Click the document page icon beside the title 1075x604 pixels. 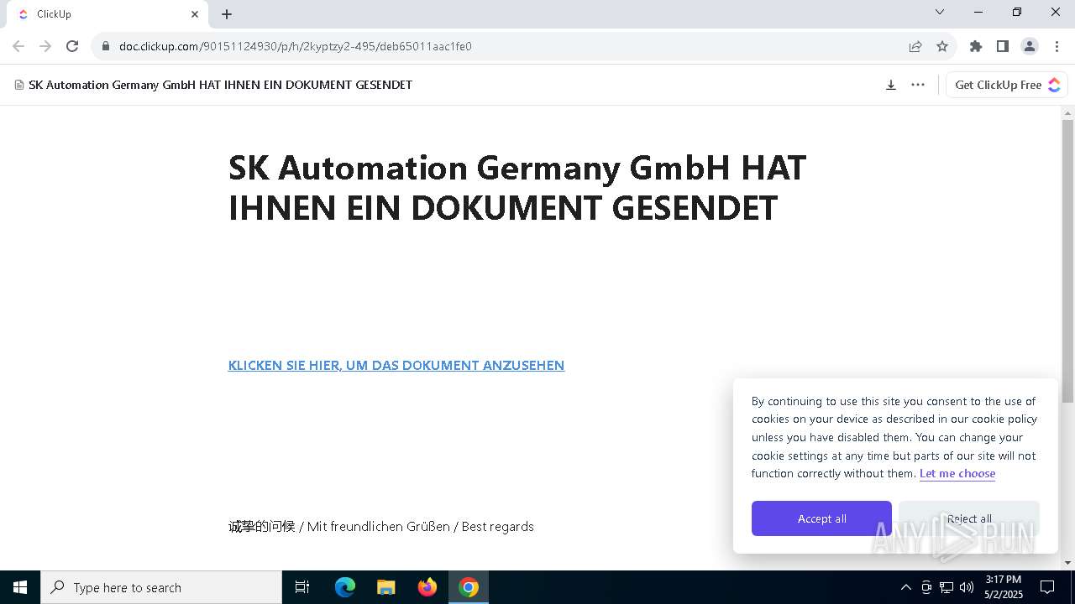(19, 85)
